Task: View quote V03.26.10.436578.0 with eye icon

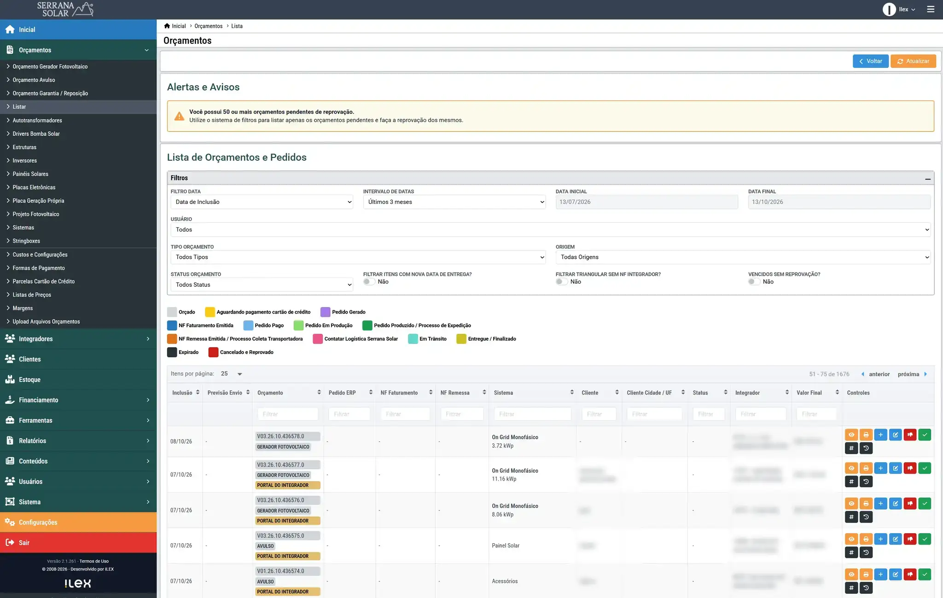Action: (x=851, y=435)
